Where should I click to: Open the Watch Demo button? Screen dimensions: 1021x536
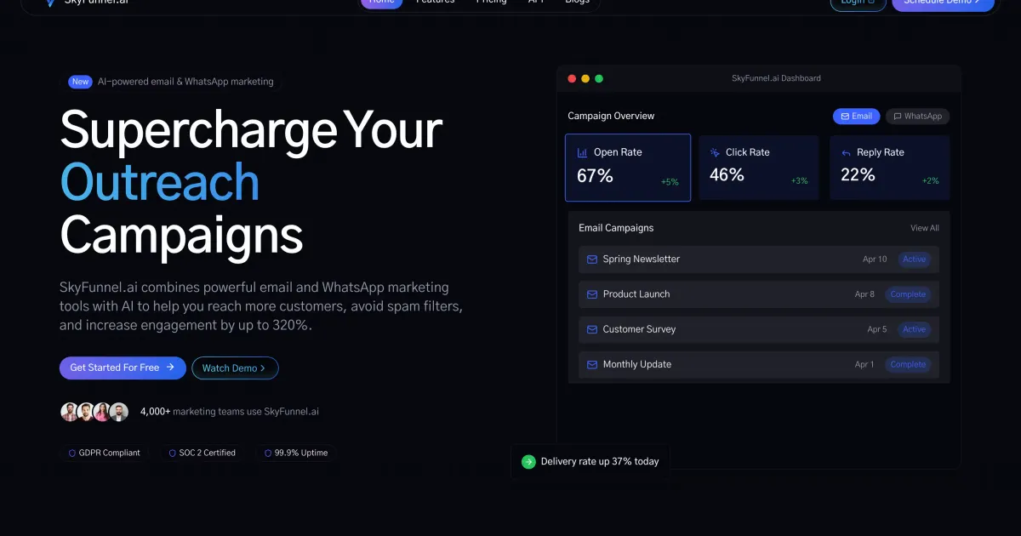click(x=235, y=368)
